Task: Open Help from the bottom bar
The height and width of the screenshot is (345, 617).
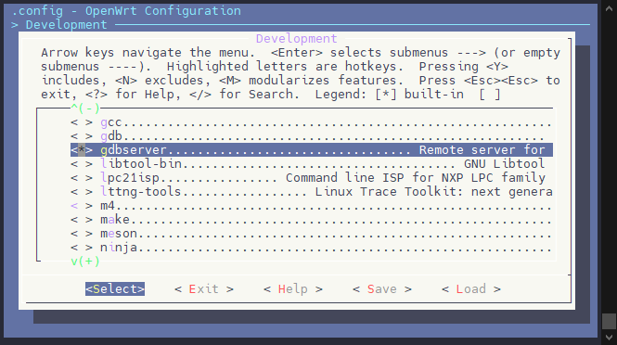Action: point(293,289)
